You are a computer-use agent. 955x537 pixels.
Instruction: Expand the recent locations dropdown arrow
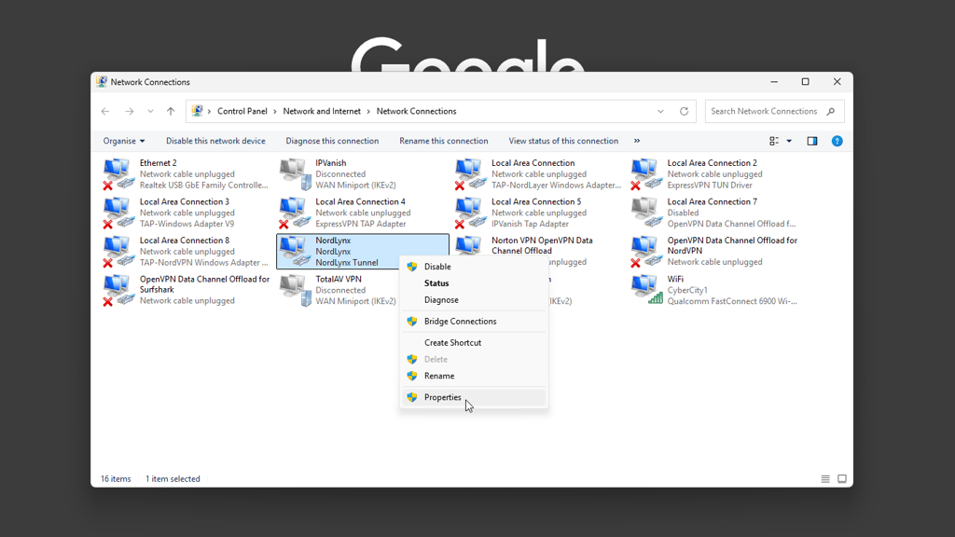(150, 112)
